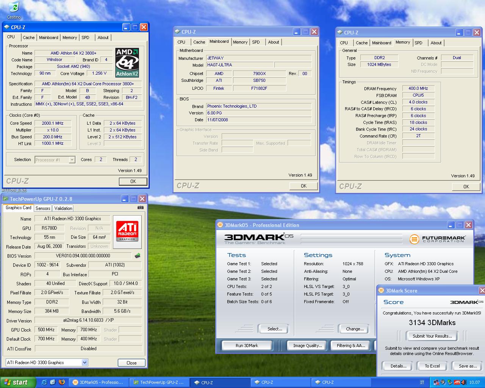Screen dimensions: 485x388
Task: Click the Core Speed value 2000.1 MHz
Action: [53, 123]
